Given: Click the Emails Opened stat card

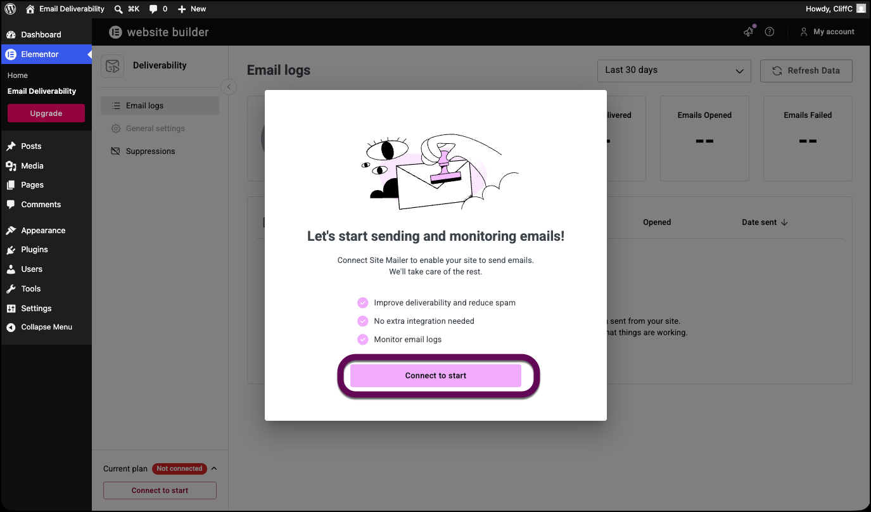Looking at the screenshot, I should click(x=704, y=139).
